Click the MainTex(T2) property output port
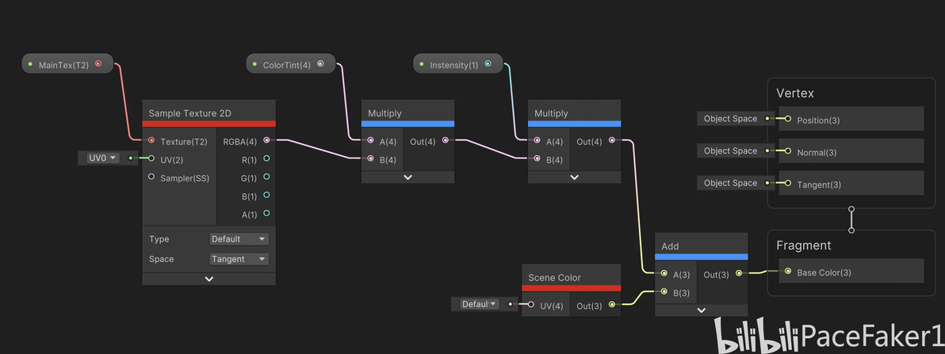945x354 pixels. (98, 64)
